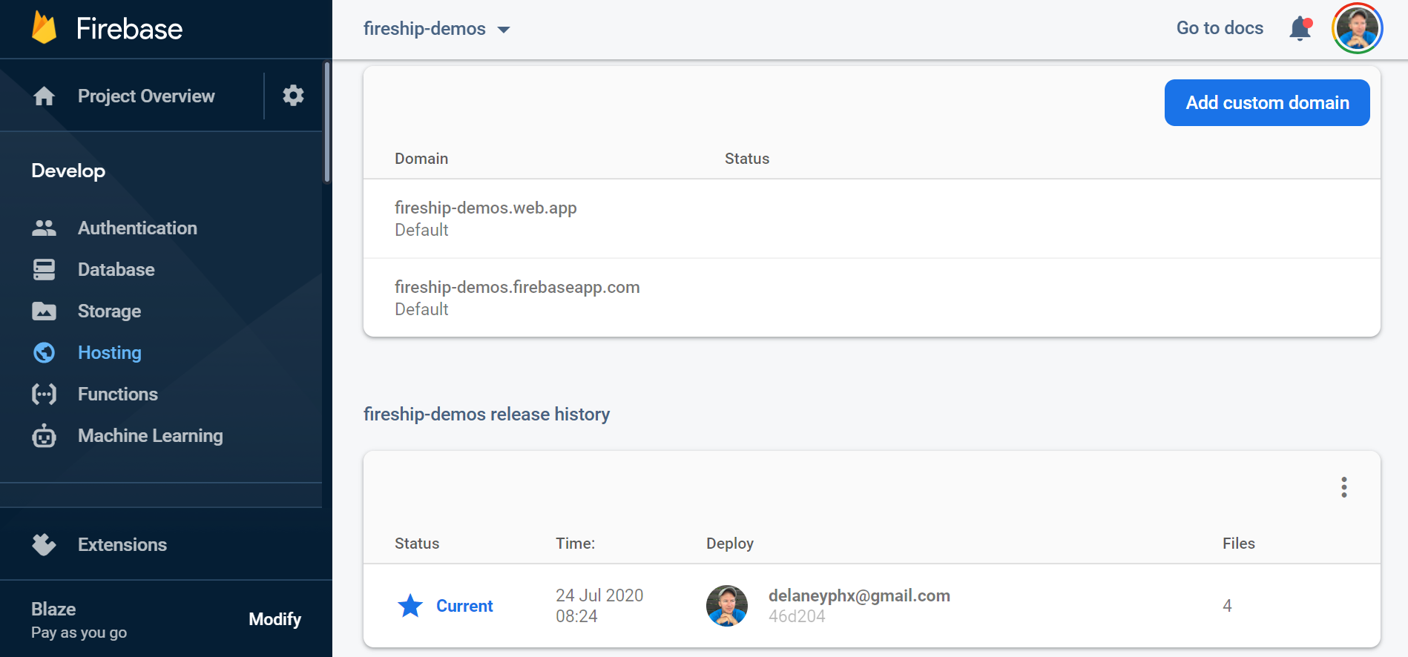This screenshot has width=1408, height=657.
Task: Click Add custom domain button
Action: click(x=1266, y=103)
